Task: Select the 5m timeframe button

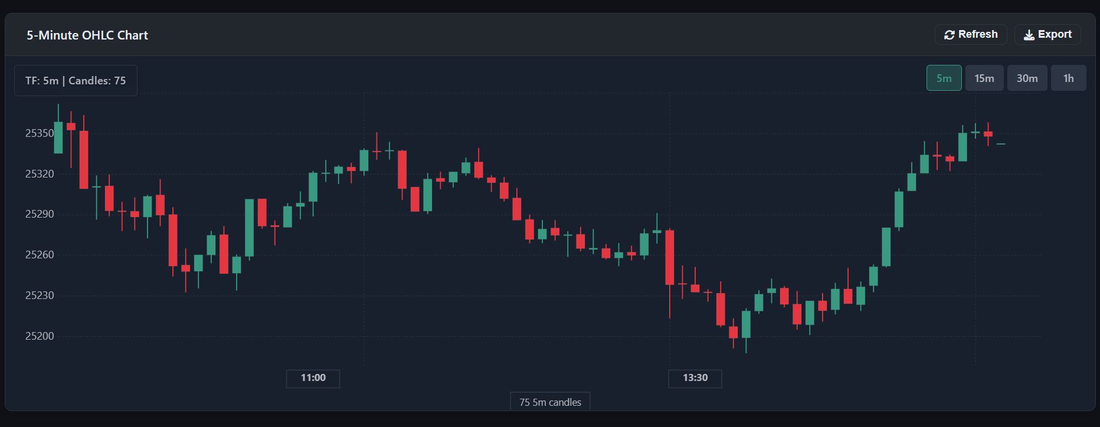Action: pos(944,78)
